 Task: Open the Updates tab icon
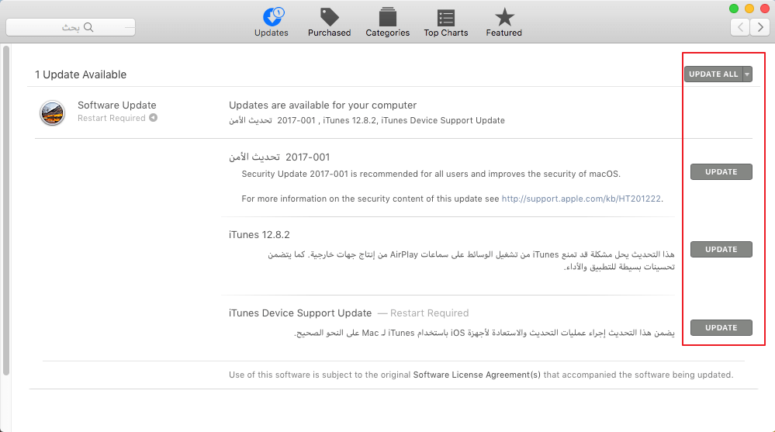pos(273,16)
